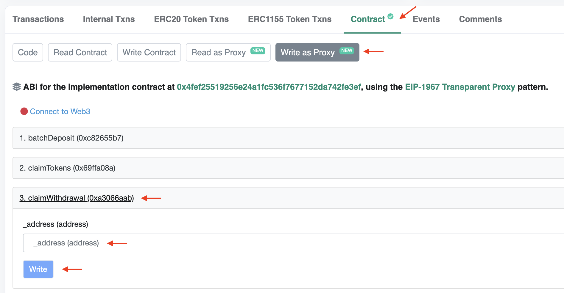
Task: Select the Code button
Action: point(28,52)
